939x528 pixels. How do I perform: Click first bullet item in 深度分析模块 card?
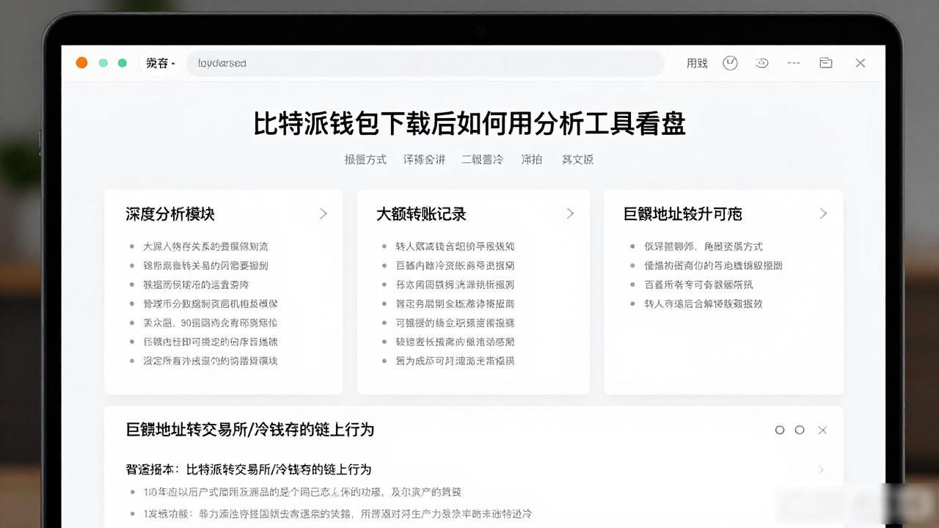205,246
